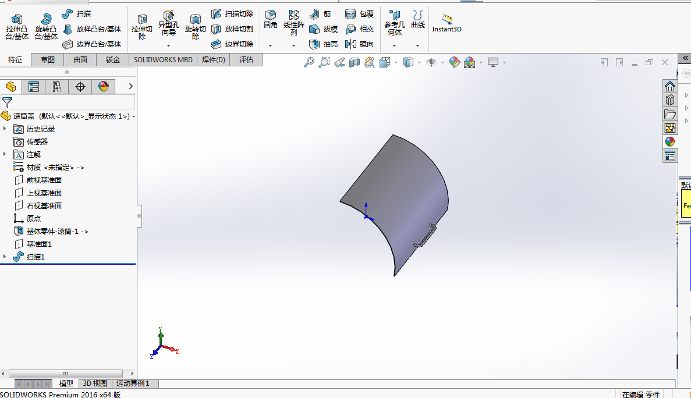The width and height of the screenshot is (691, 398).
Task: Click the 扫描切除 swept cut tool
Action: click(232, 14)
